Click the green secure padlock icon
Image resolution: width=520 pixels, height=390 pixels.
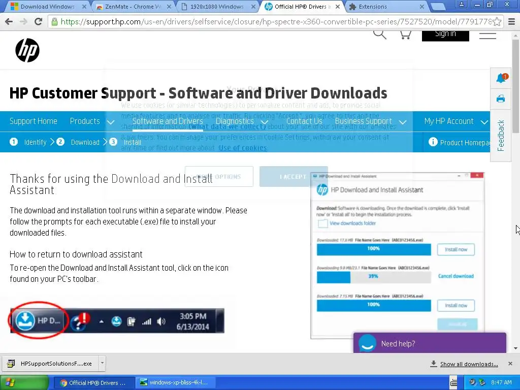[x=54, y=22]
